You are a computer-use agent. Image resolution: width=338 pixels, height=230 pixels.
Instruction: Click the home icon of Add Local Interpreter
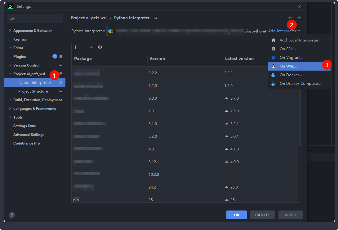click(274, 40)
